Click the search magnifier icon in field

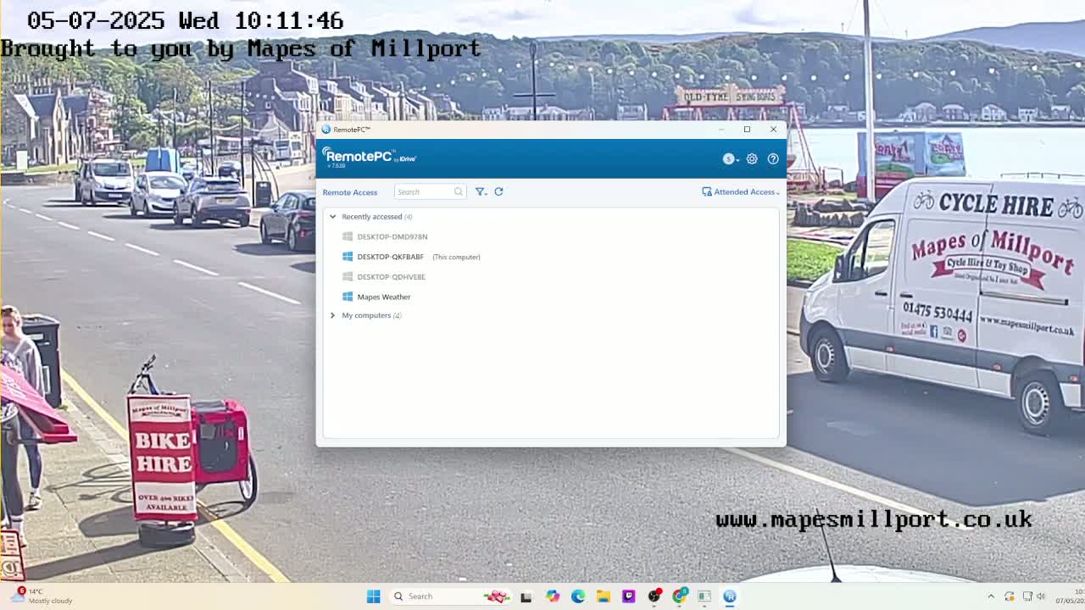pos(458,191)
